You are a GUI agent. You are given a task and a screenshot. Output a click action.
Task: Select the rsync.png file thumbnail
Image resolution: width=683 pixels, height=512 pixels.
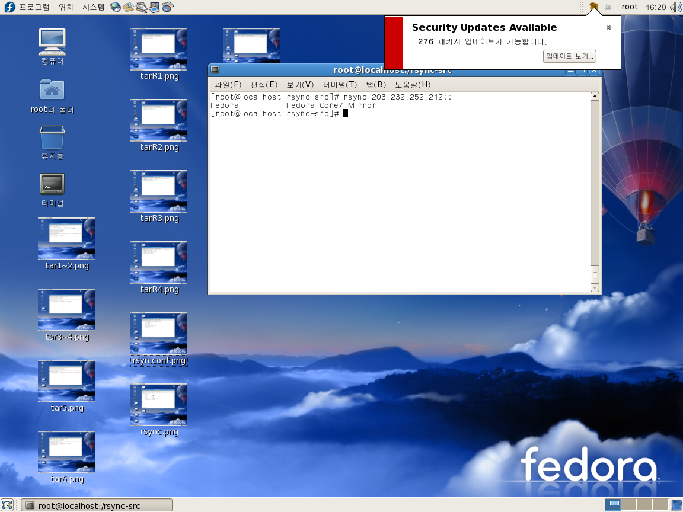(x=159, y=405)
